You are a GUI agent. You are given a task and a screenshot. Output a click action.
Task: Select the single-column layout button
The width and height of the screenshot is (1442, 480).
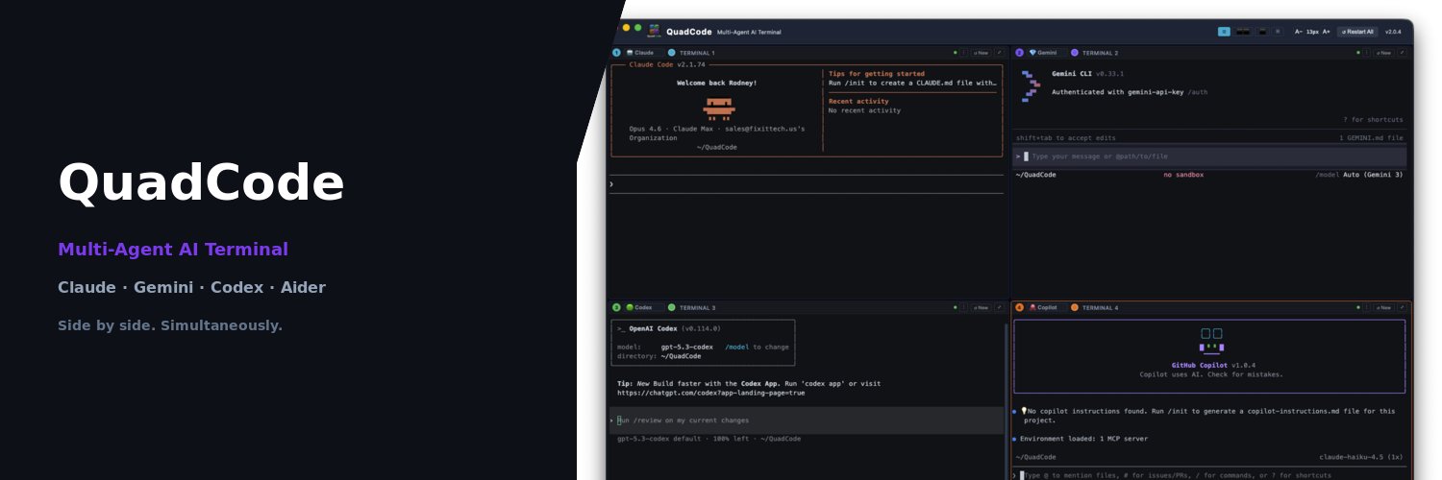[1262, 32]
